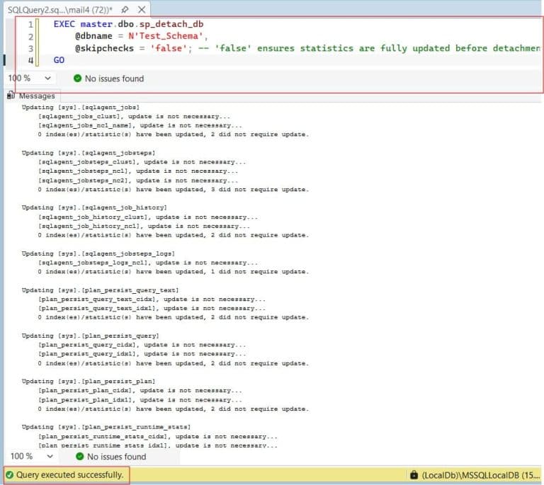Click message 'Updating [sys].[plan_persist_runtime_stats]'
The image size is (544, 485).
tap(106, 427)
